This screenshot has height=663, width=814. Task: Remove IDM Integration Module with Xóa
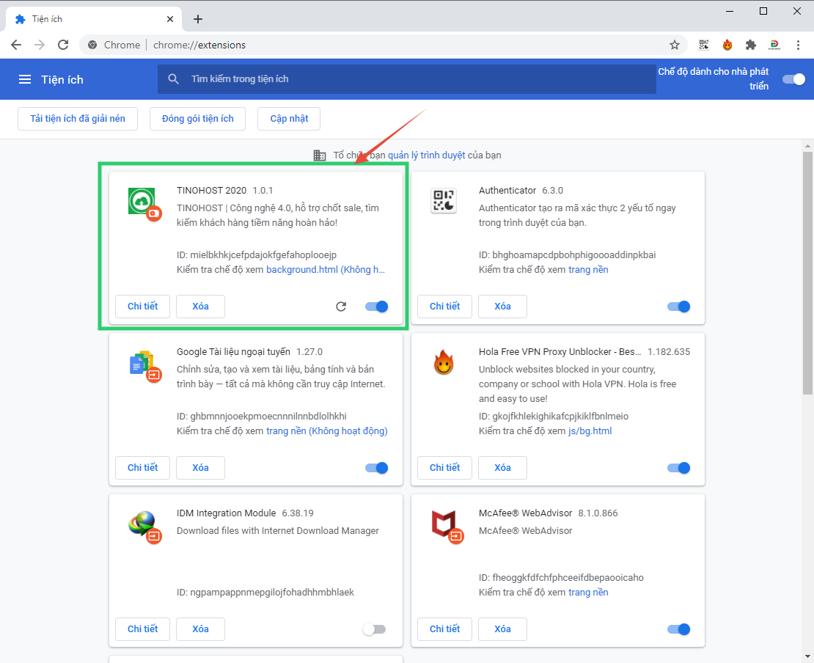pyautogui.click(x=200, y=629)
